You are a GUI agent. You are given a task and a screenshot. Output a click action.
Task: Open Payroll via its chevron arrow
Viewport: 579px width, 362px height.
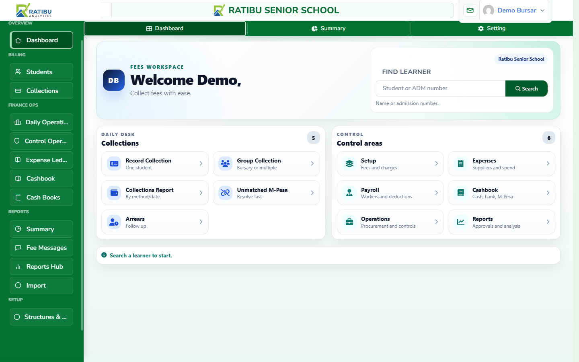(437, 193)
